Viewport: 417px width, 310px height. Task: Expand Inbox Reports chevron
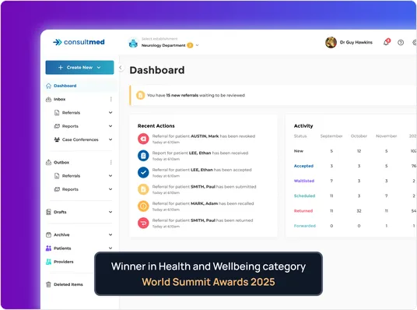[x=110, y=126]
